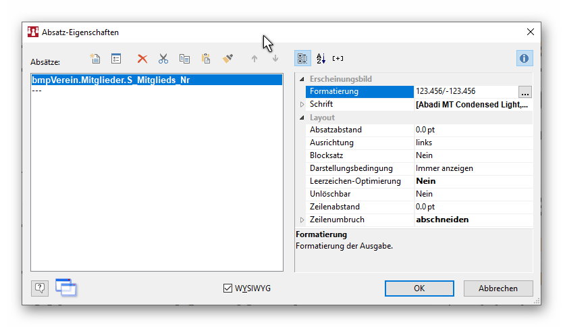Open paragraph properties list icon
Viewport: 563px width, 327px height.
[116, 59]
